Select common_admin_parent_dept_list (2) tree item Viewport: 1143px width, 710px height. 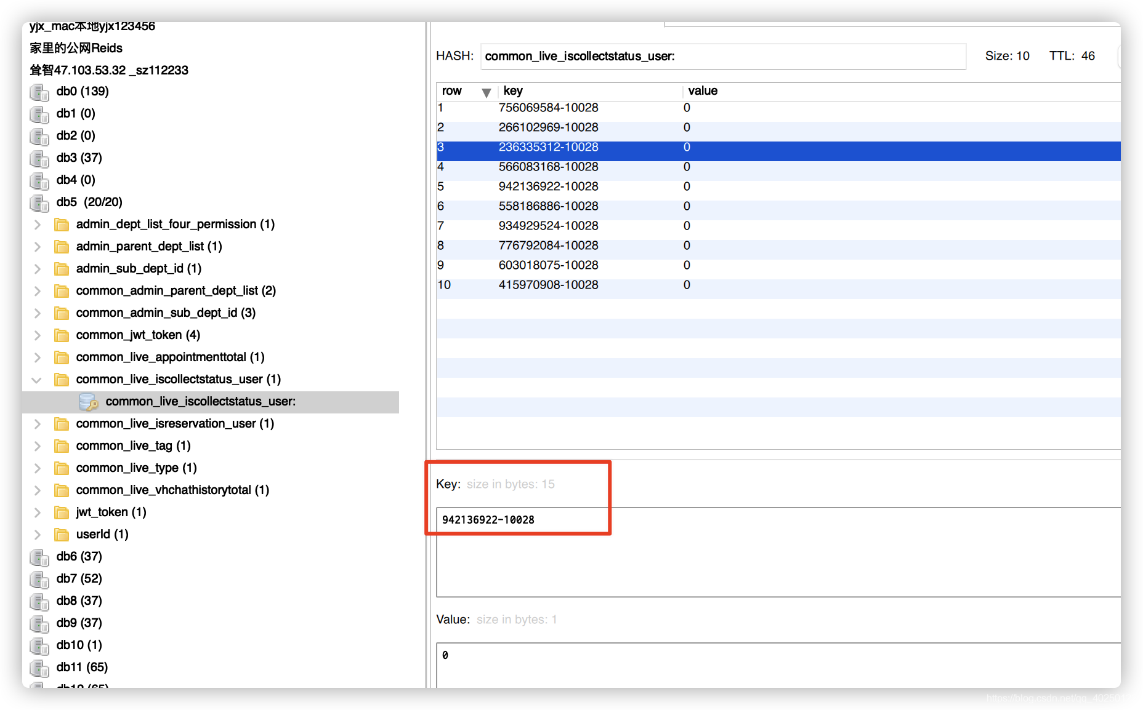pos(176,291)
